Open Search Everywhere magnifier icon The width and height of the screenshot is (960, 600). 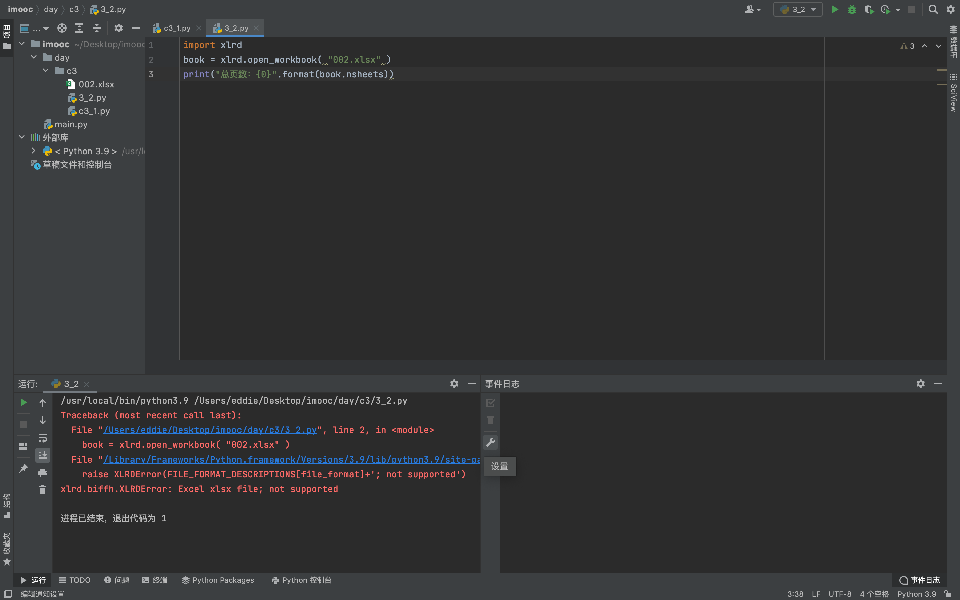coord(933,9)
